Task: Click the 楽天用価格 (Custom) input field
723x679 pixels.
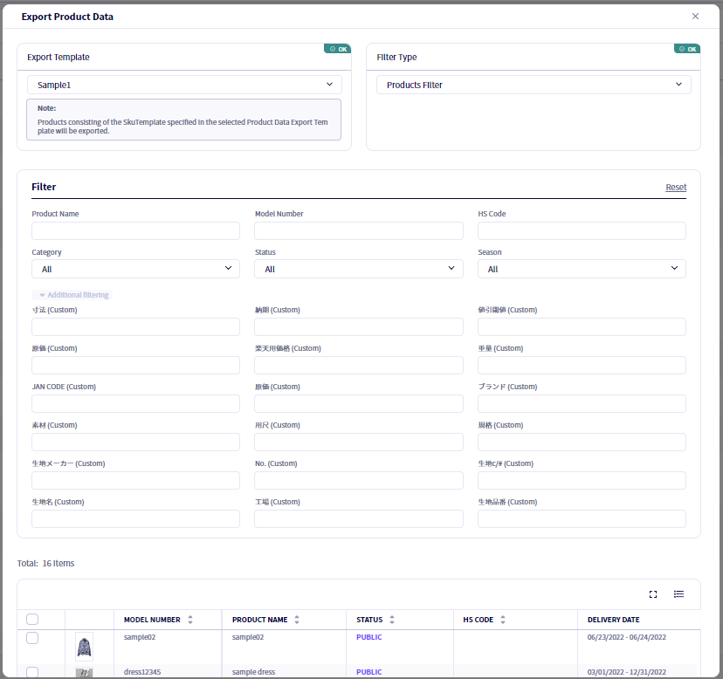Action: [359, 365]
